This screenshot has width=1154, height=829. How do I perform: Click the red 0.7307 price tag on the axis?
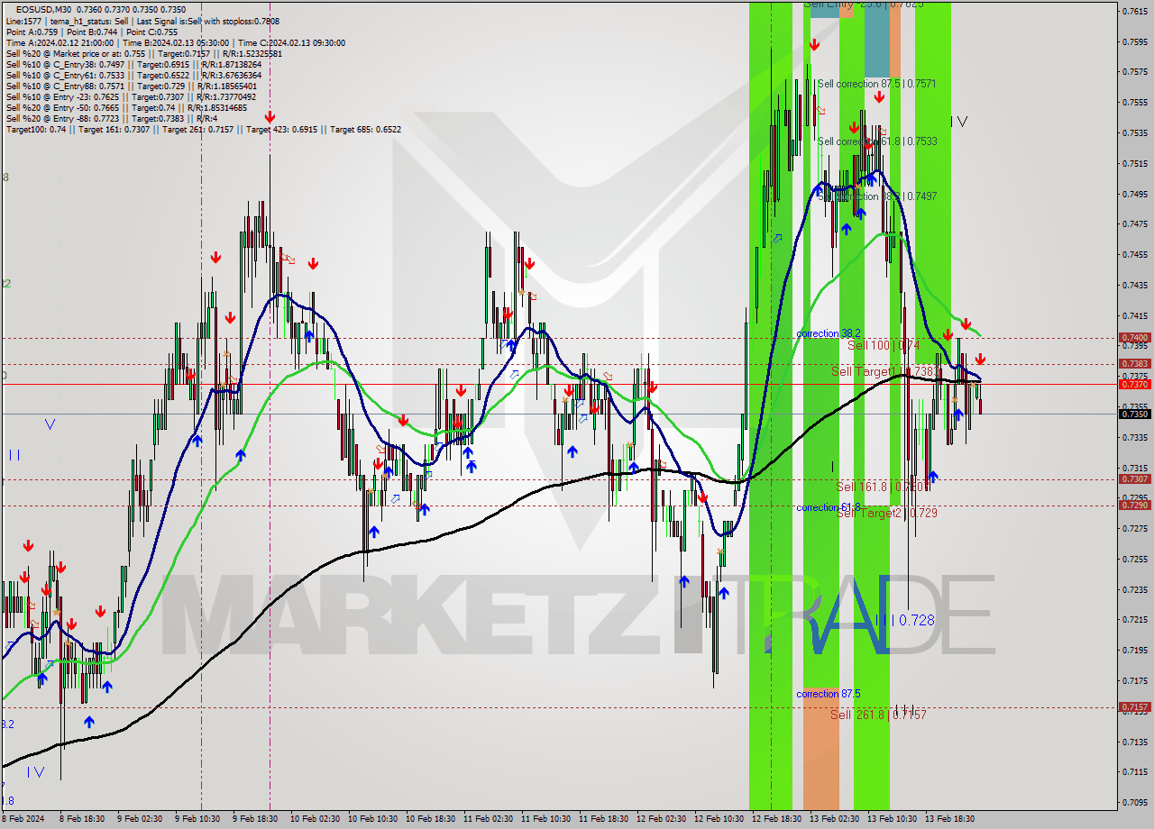coord(1134,478)
